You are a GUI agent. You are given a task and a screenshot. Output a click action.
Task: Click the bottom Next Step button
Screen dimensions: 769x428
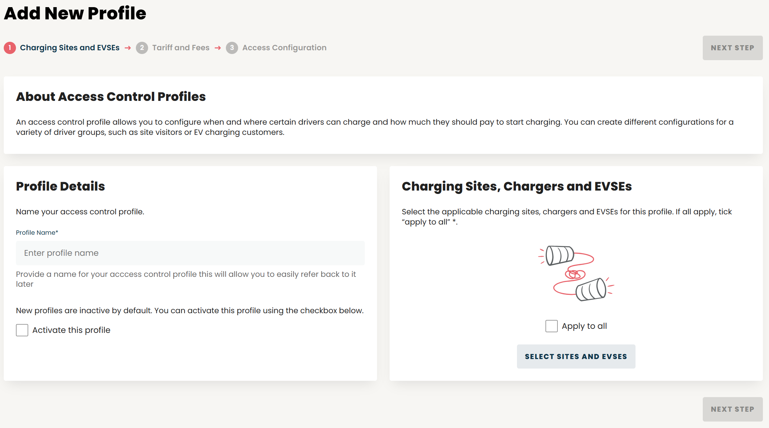[732, 409]
